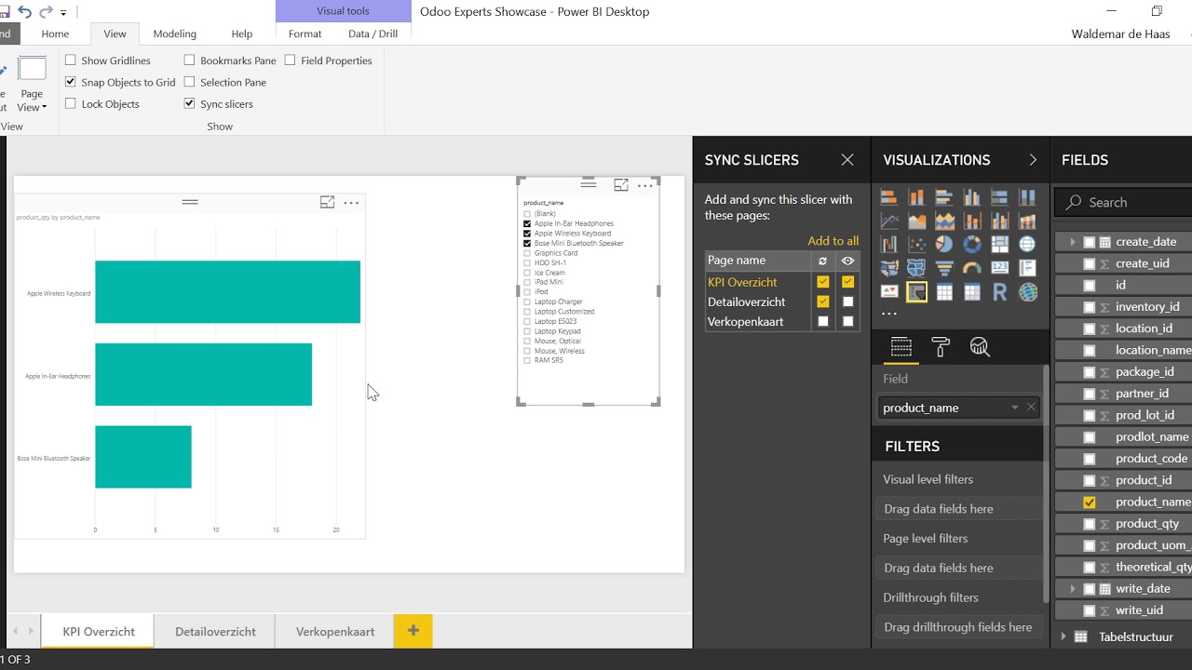Toggle visible checkbox for KPI Overzicht page

[x=848, y=282]
